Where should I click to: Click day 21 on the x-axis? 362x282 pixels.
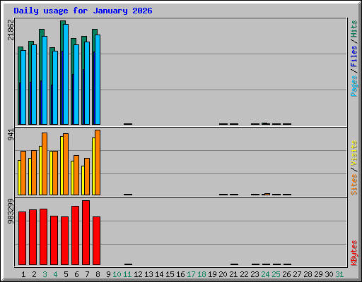point(233,274)
